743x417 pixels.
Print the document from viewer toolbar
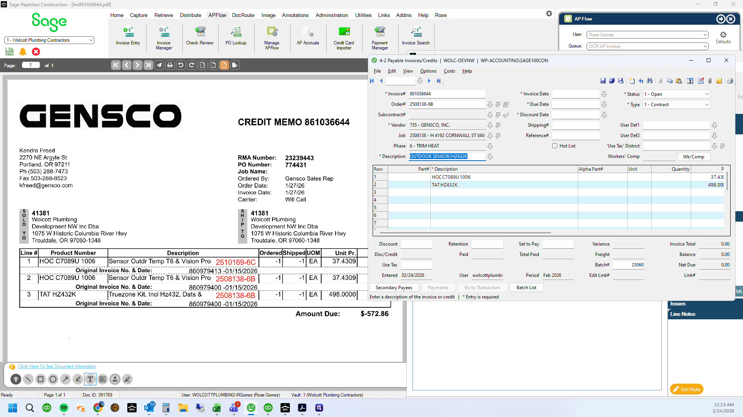click(170, 65)
